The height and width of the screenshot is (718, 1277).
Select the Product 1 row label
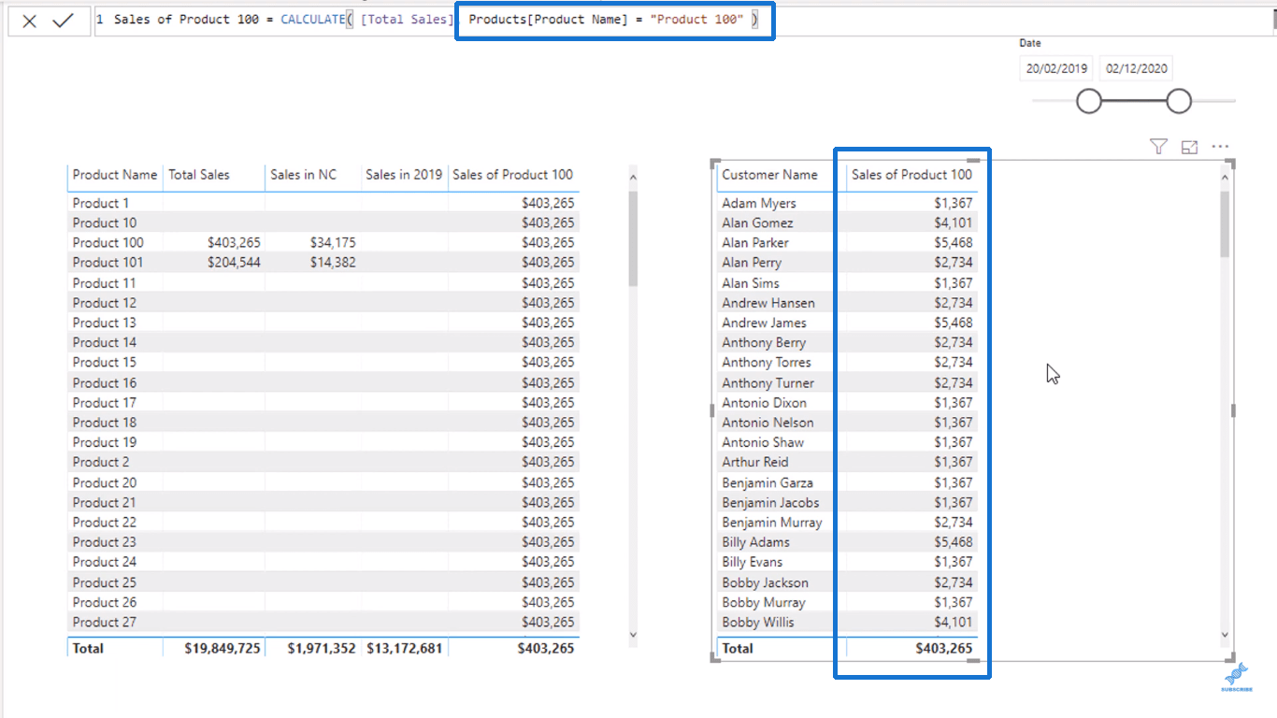101,203
